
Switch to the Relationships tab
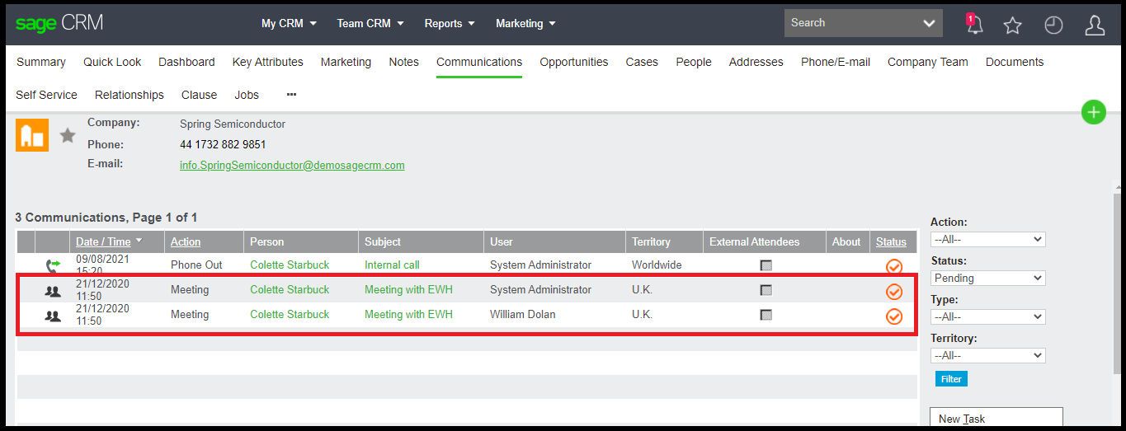130,95
